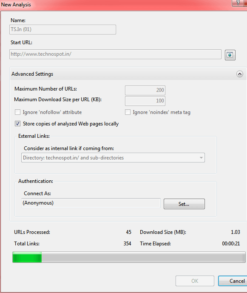The width and height of the screenshot is (247, 293).
Task: Click the dropdown arrow of the Directory combo box
Action: tap(201, 158)
